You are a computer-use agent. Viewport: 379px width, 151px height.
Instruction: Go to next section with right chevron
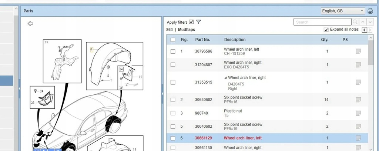370,30
